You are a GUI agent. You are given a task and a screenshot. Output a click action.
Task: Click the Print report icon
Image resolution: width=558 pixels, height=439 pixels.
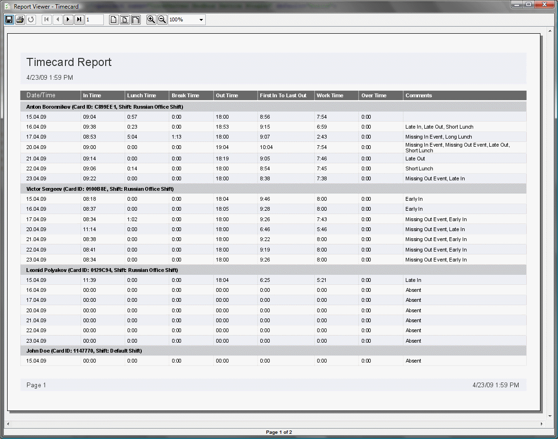pos(20,19)
